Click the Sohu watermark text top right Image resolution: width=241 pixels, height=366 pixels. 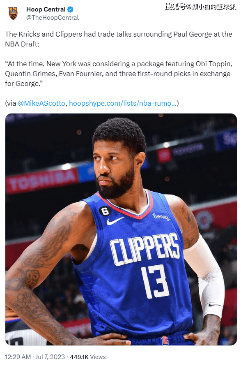[x=201, y=7]
